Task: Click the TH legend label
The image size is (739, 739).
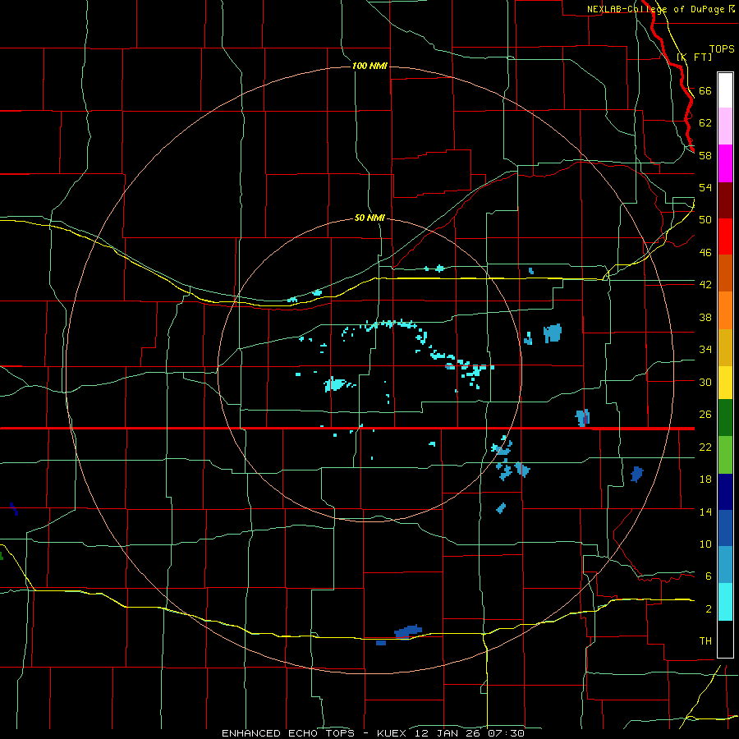Action: [x=705, y=641]
